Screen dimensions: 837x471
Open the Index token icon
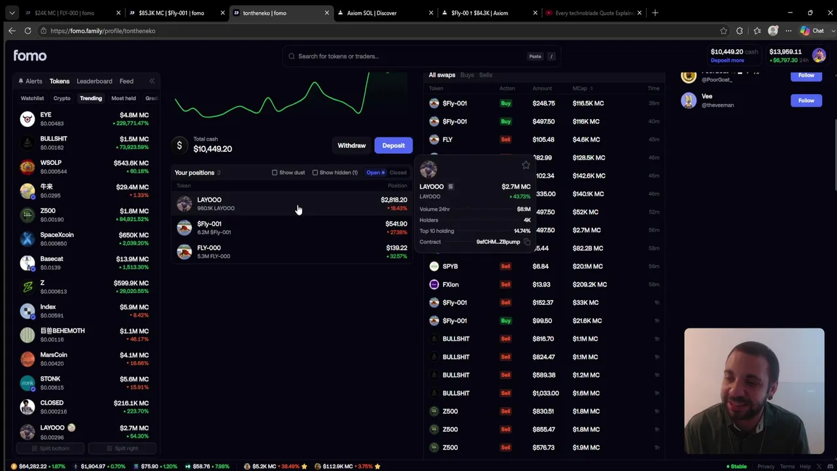(x=27, y=311)
